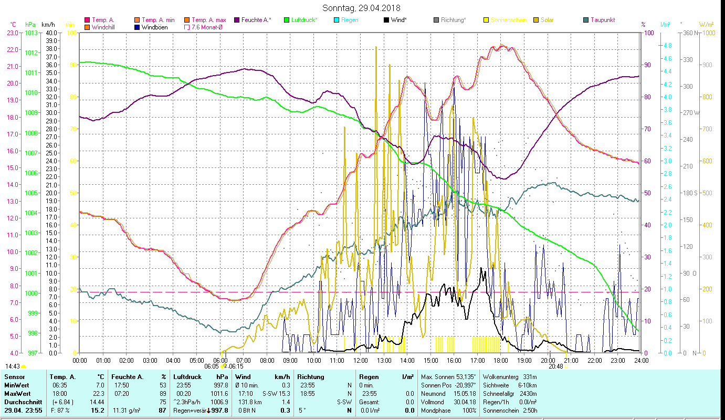Click the blue Windböen legend swatch

tap(136, 27)
